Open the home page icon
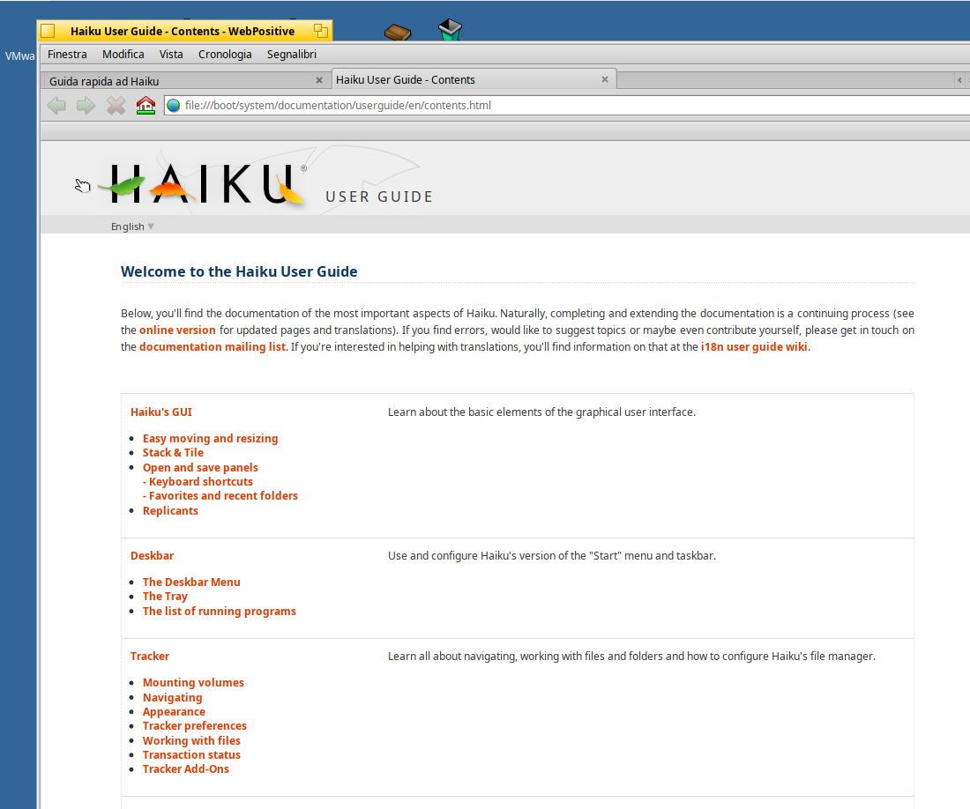 pos(146,106)
